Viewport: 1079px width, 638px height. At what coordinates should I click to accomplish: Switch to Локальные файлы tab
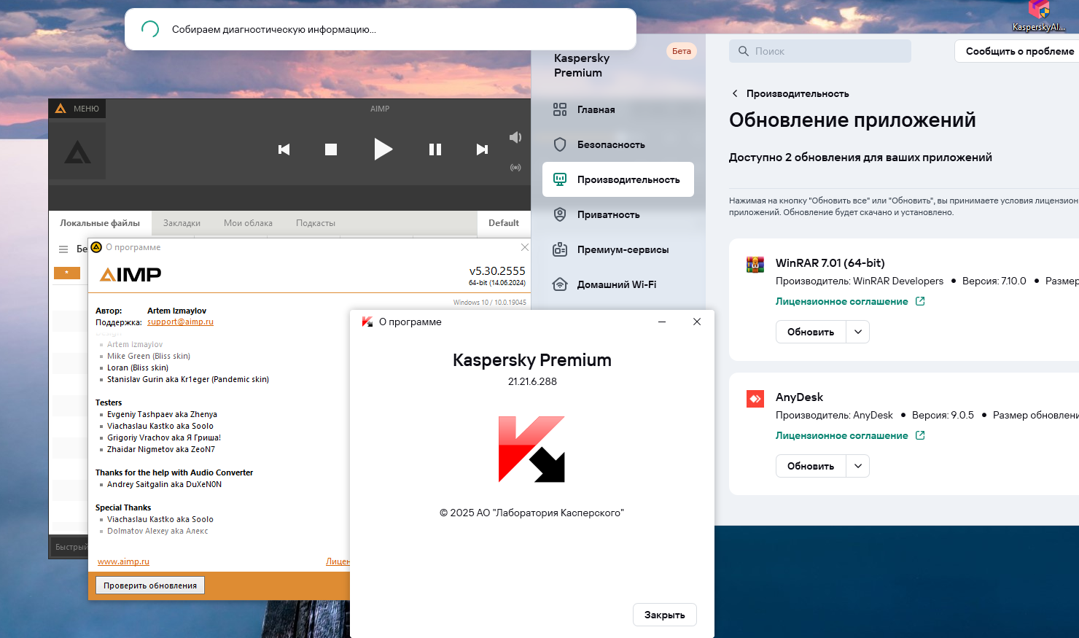(x=100, y=223)
